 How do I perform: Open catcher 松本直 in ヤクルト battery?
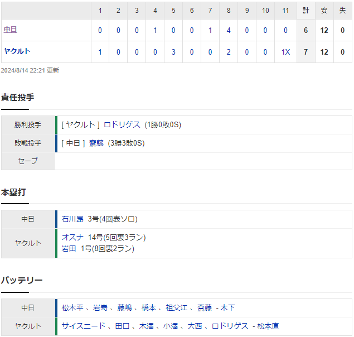coord(268,326)
